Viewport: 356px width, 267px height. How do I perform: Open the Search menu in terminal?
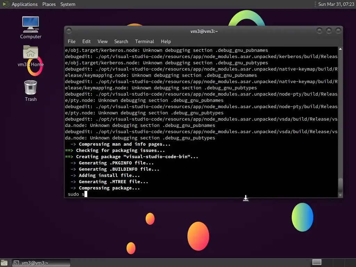pyautogui.click(x=121, y=42)
